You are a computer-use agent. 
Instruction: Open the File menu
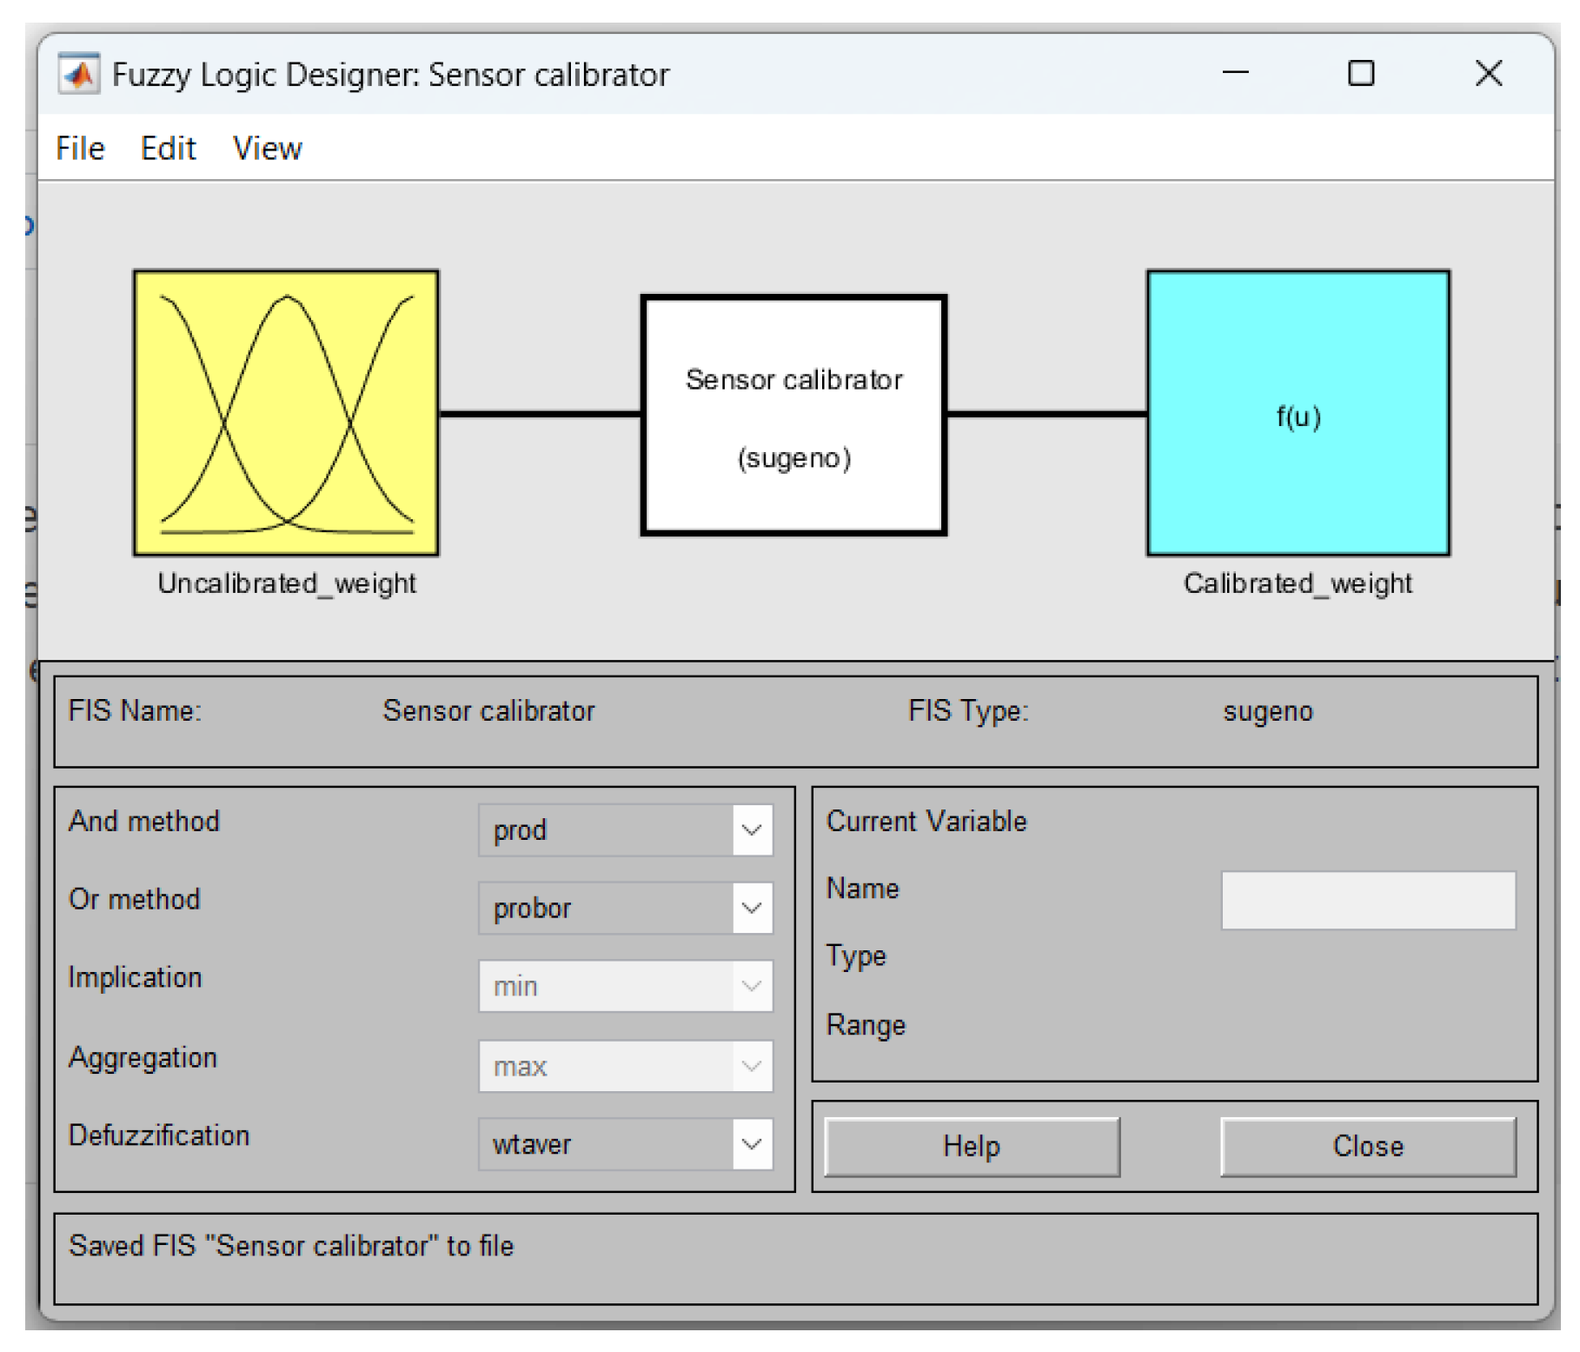[x=79, y=148]
